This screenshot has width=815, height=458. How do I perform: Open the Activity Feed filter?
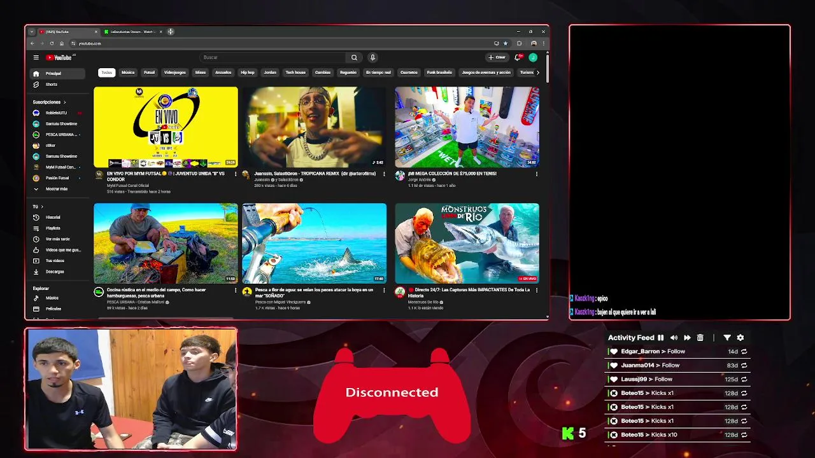727,338
